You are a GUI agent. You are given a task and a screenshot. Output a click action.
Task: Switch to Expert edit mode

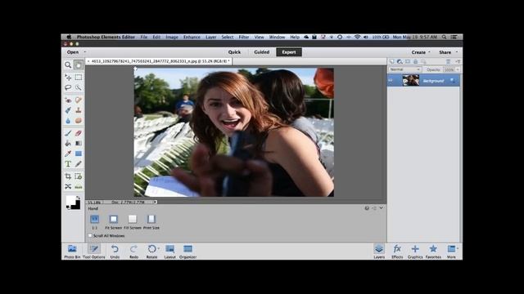click(289, 52)
